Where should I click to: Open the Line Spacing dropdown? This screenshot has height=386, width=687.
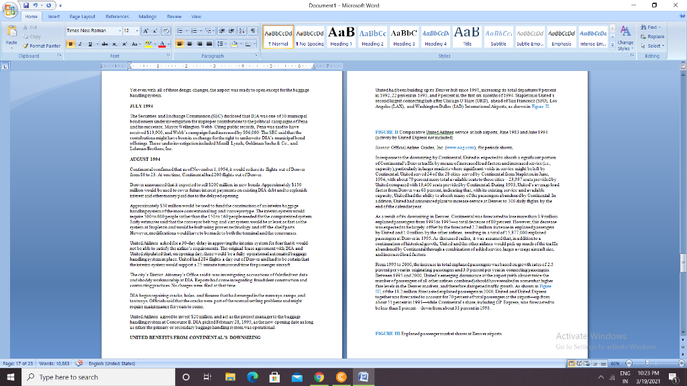pyautogui.click(x=222, y=44)
